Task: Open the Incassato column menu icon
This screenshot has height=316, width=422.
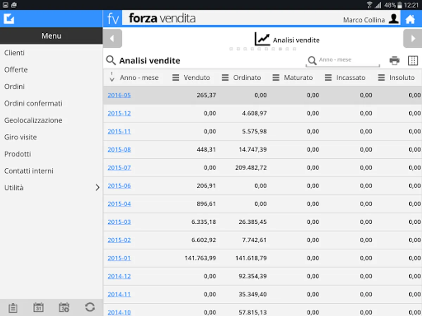Action: 328,78
